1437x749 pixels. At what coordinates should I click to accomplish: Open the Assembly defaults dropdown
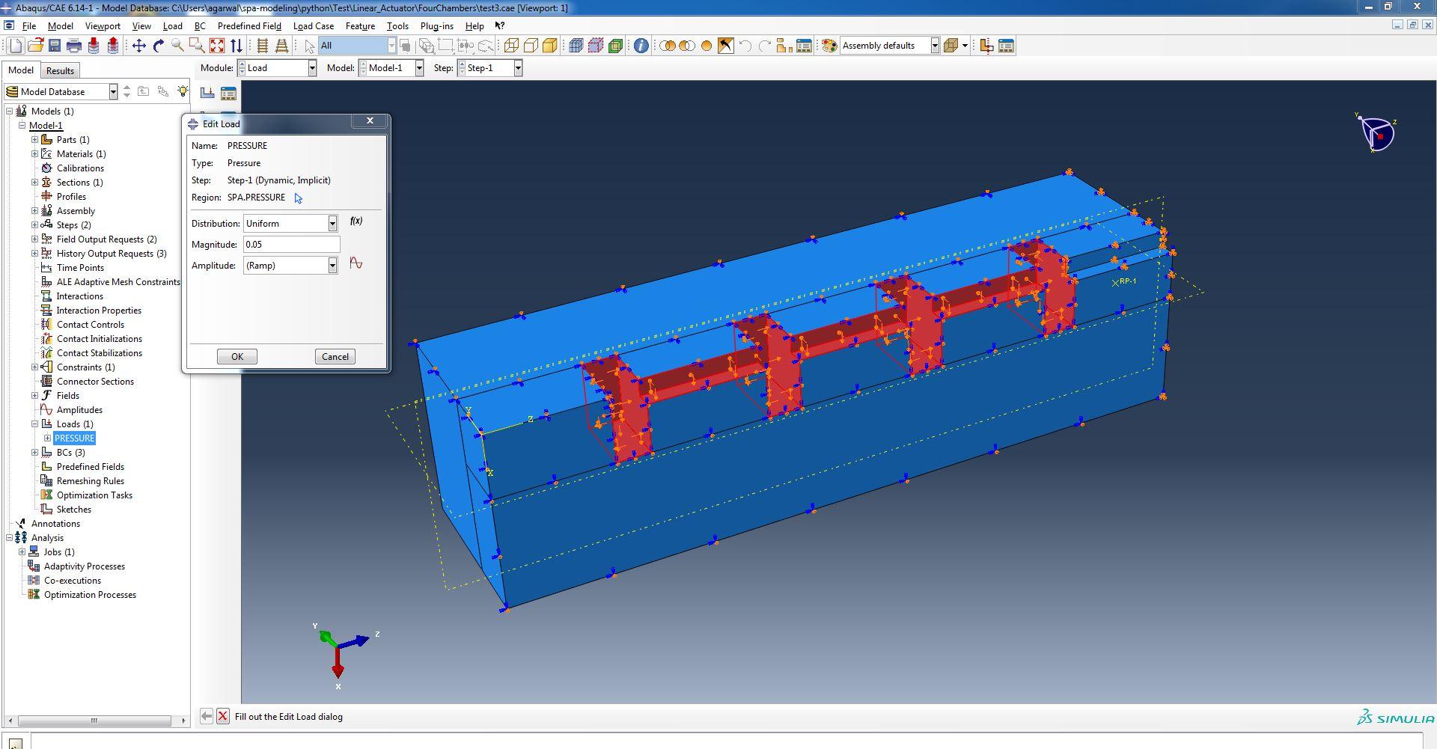click(935, 46)
